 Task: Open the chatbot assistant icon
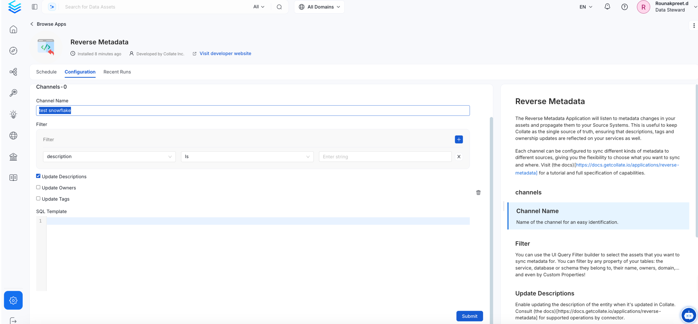coord(689,315)
